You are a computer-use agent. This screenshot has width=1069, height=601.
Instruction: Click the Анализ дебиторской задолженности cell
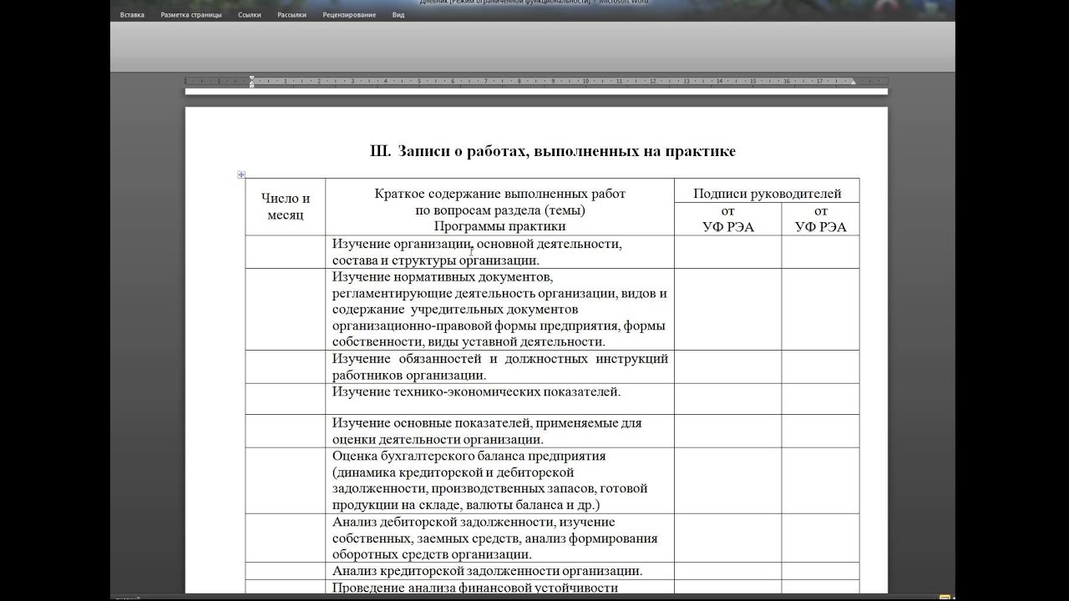coord(499,538)
